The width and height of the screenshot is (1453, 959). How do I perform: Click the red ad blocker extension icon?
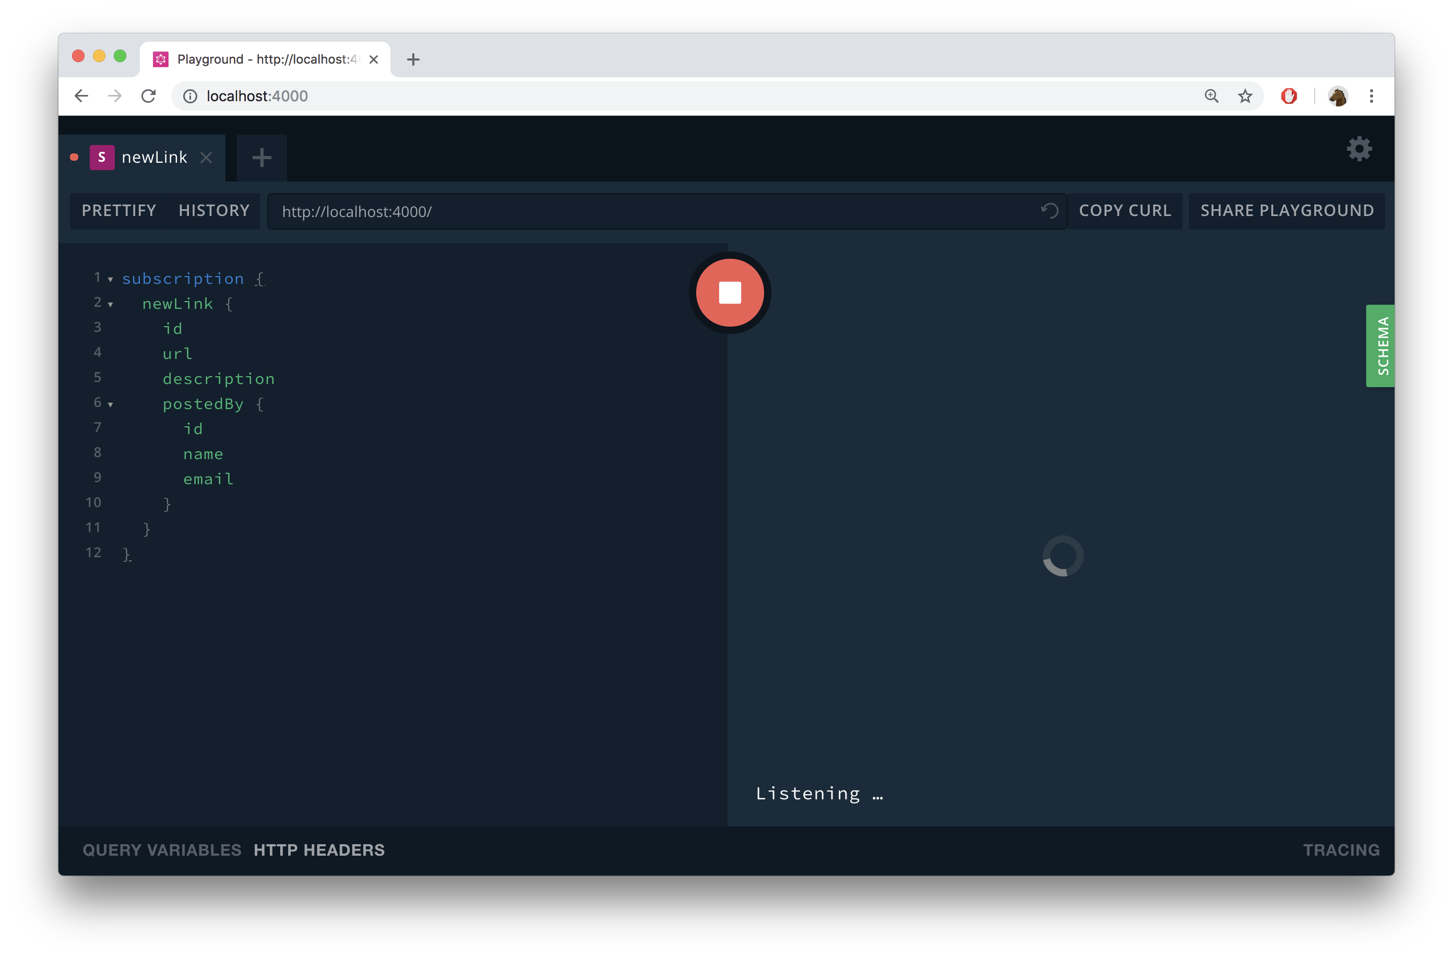pos(1289,96)
